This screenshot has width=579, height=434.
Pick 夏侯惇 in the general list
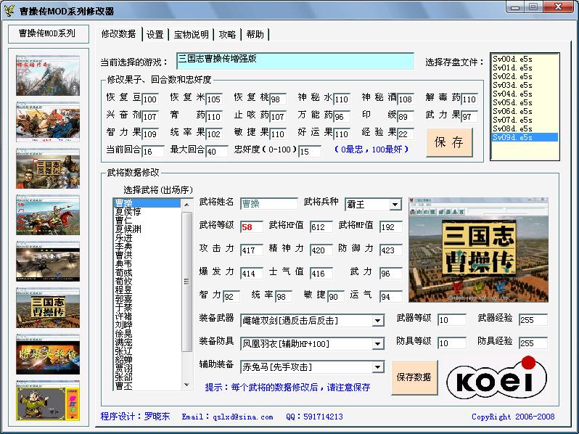point(128,211)
